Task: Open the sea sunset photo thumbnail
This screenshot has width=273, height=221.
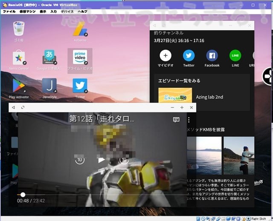Action: 204,155
